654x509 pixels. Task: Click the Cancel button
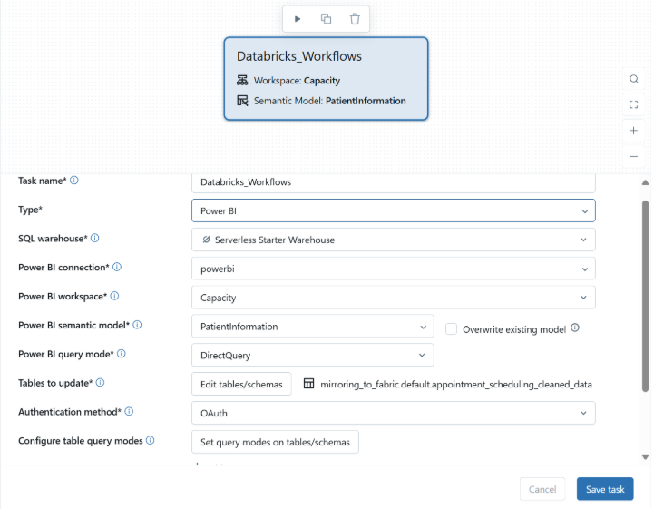[x=542, y=489]
